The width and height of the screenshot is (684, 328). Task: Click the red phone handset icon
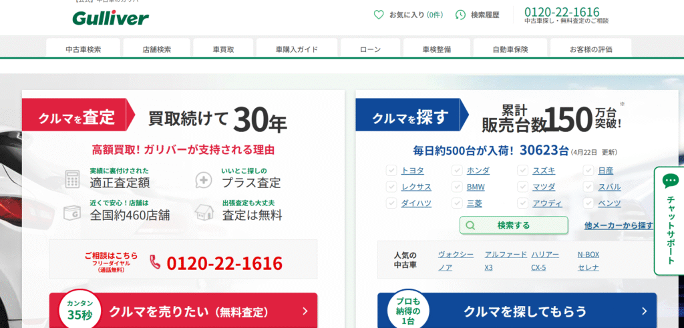(155, 263)
